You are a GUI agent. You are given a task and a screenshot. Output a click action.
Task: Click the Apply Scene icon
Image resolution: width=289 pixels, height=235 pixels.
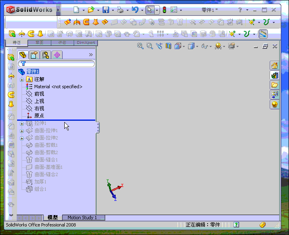coord(218,46)
